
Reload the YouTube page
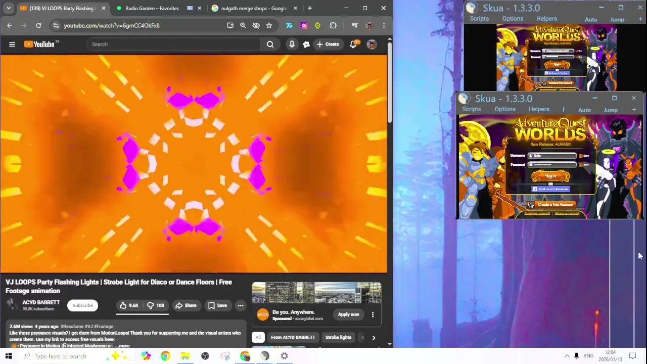[x=38, y=25]
